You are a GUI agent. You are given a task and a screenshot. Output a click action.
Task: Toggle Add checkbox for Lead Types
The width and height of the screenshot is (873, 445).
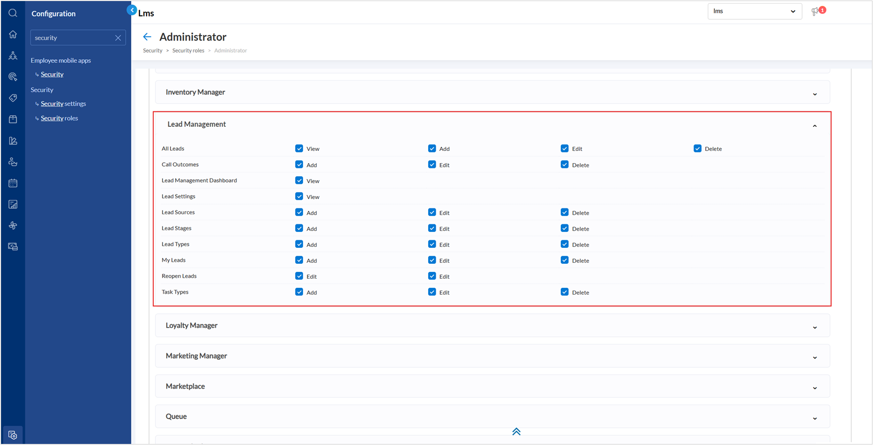[299, 245]
